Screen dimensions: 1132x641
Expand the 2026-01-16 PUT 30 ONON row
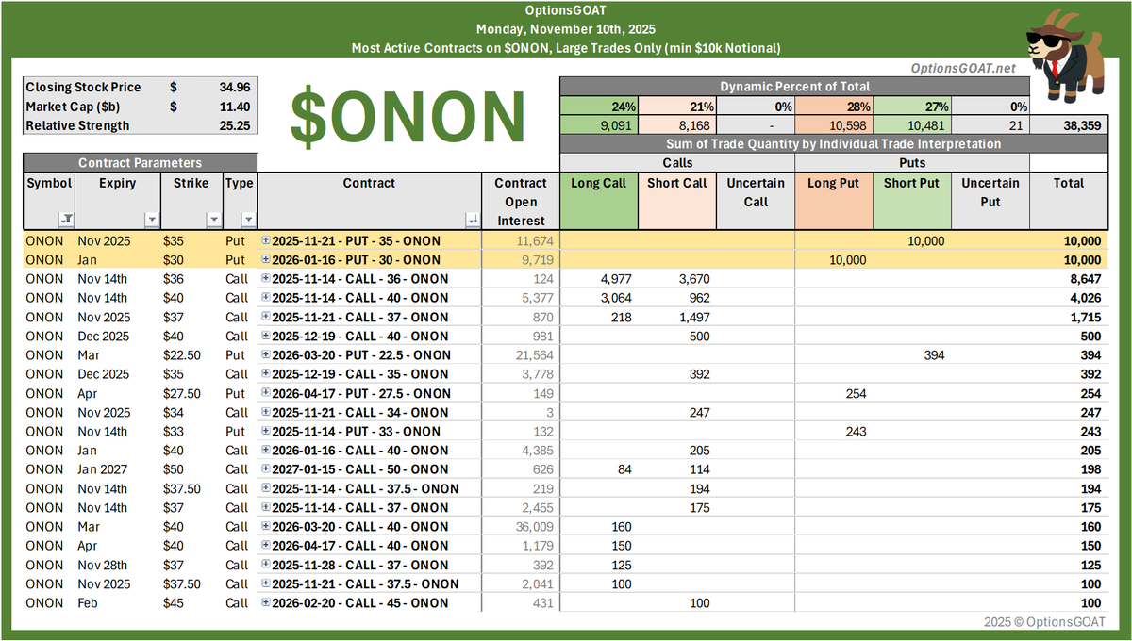coord(266,260)
